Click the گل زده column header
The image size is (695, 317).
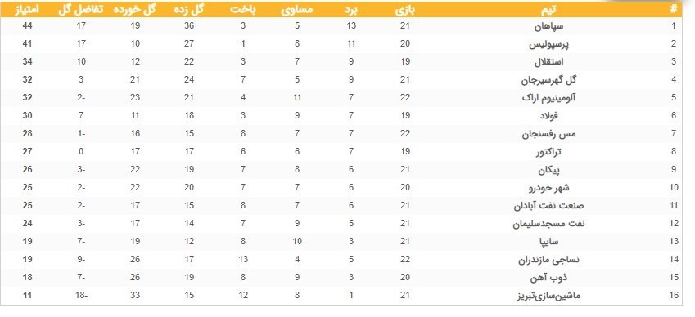189,10
